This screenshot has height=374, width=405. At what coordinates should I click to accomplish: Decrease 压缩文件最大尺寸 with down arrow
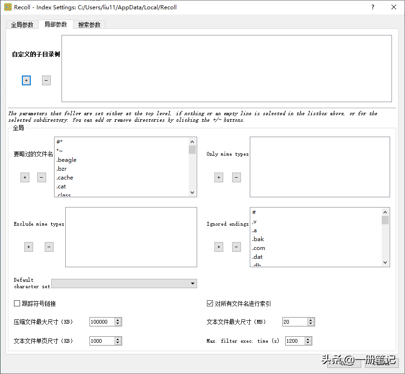118,324
